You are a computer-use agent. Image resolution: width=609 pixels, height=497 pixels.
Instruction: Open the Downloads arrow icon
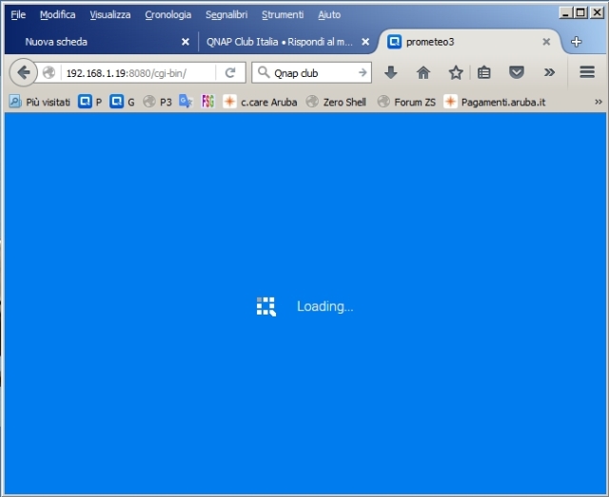[390, 72]
